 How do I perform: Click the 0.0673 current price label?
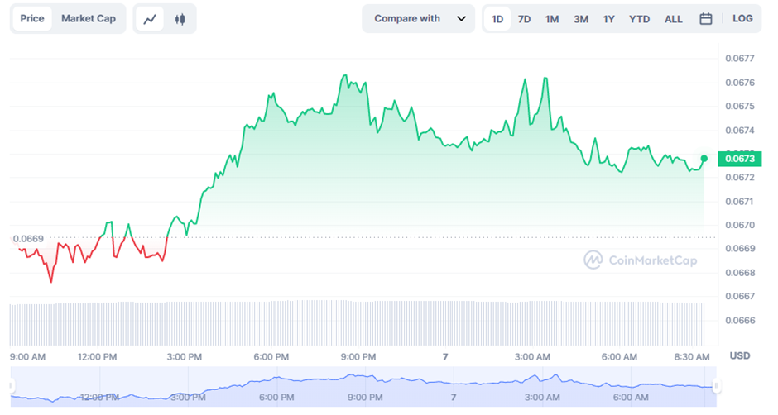[x=739, y=159]
